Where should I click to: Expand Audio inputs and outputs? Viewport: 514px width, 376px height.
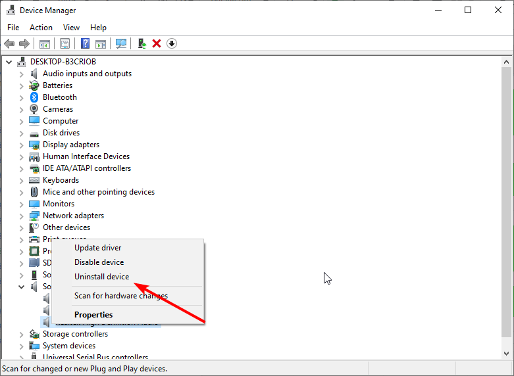21,74
